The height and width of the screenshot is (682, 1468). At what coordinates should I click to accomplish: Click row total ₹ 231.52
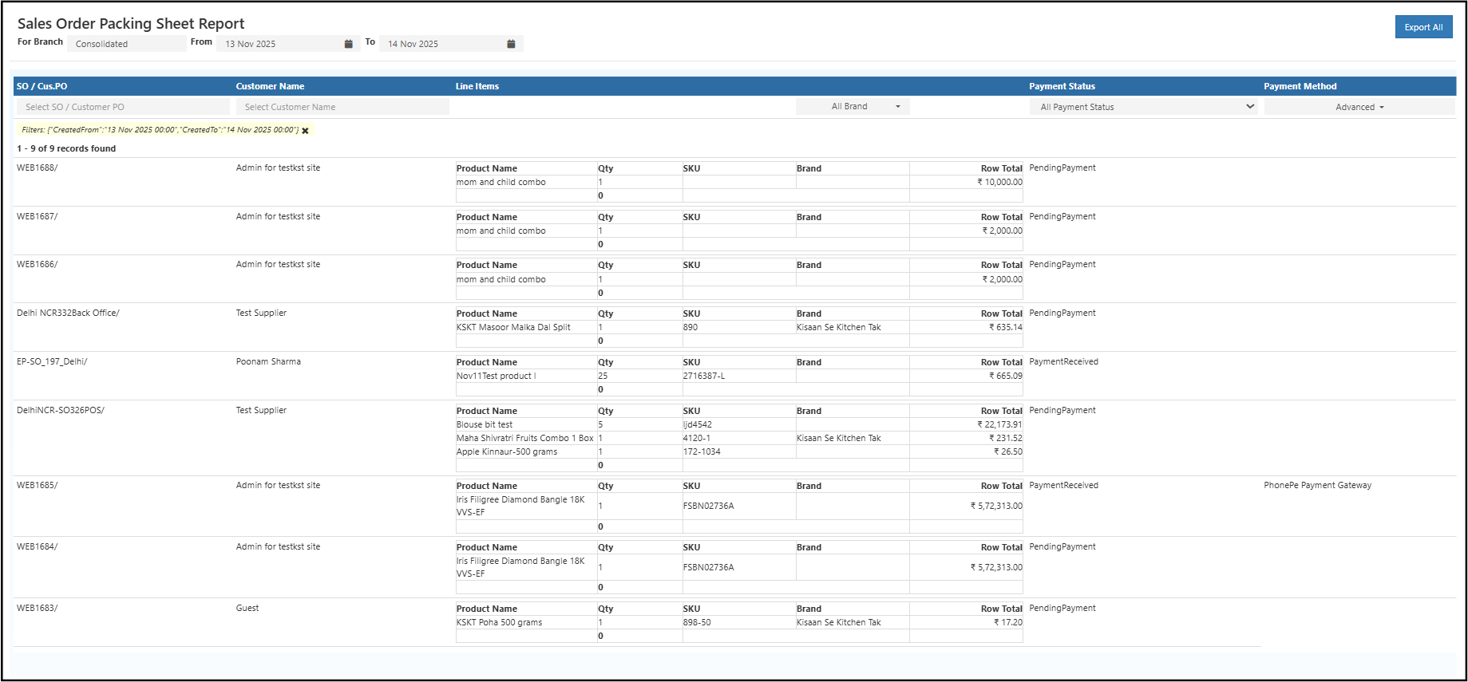pyautogui.click(x=1006, y=438)
